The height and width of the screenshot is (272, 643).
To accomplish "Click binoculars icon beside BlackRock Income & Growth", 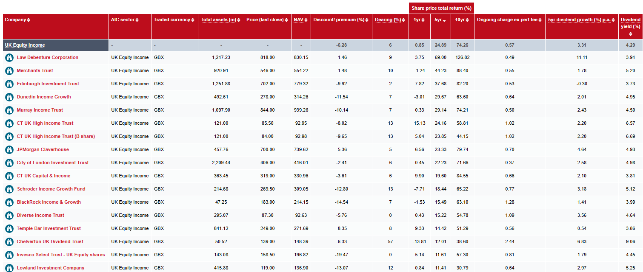I will (9, 202).
